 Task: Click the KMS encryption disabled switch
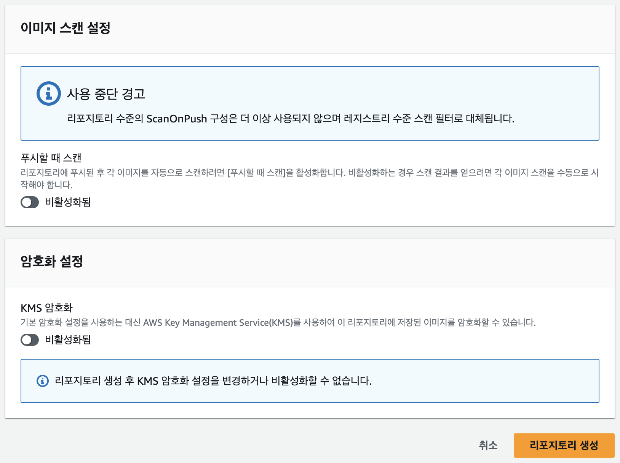click(x=30, y=340)
